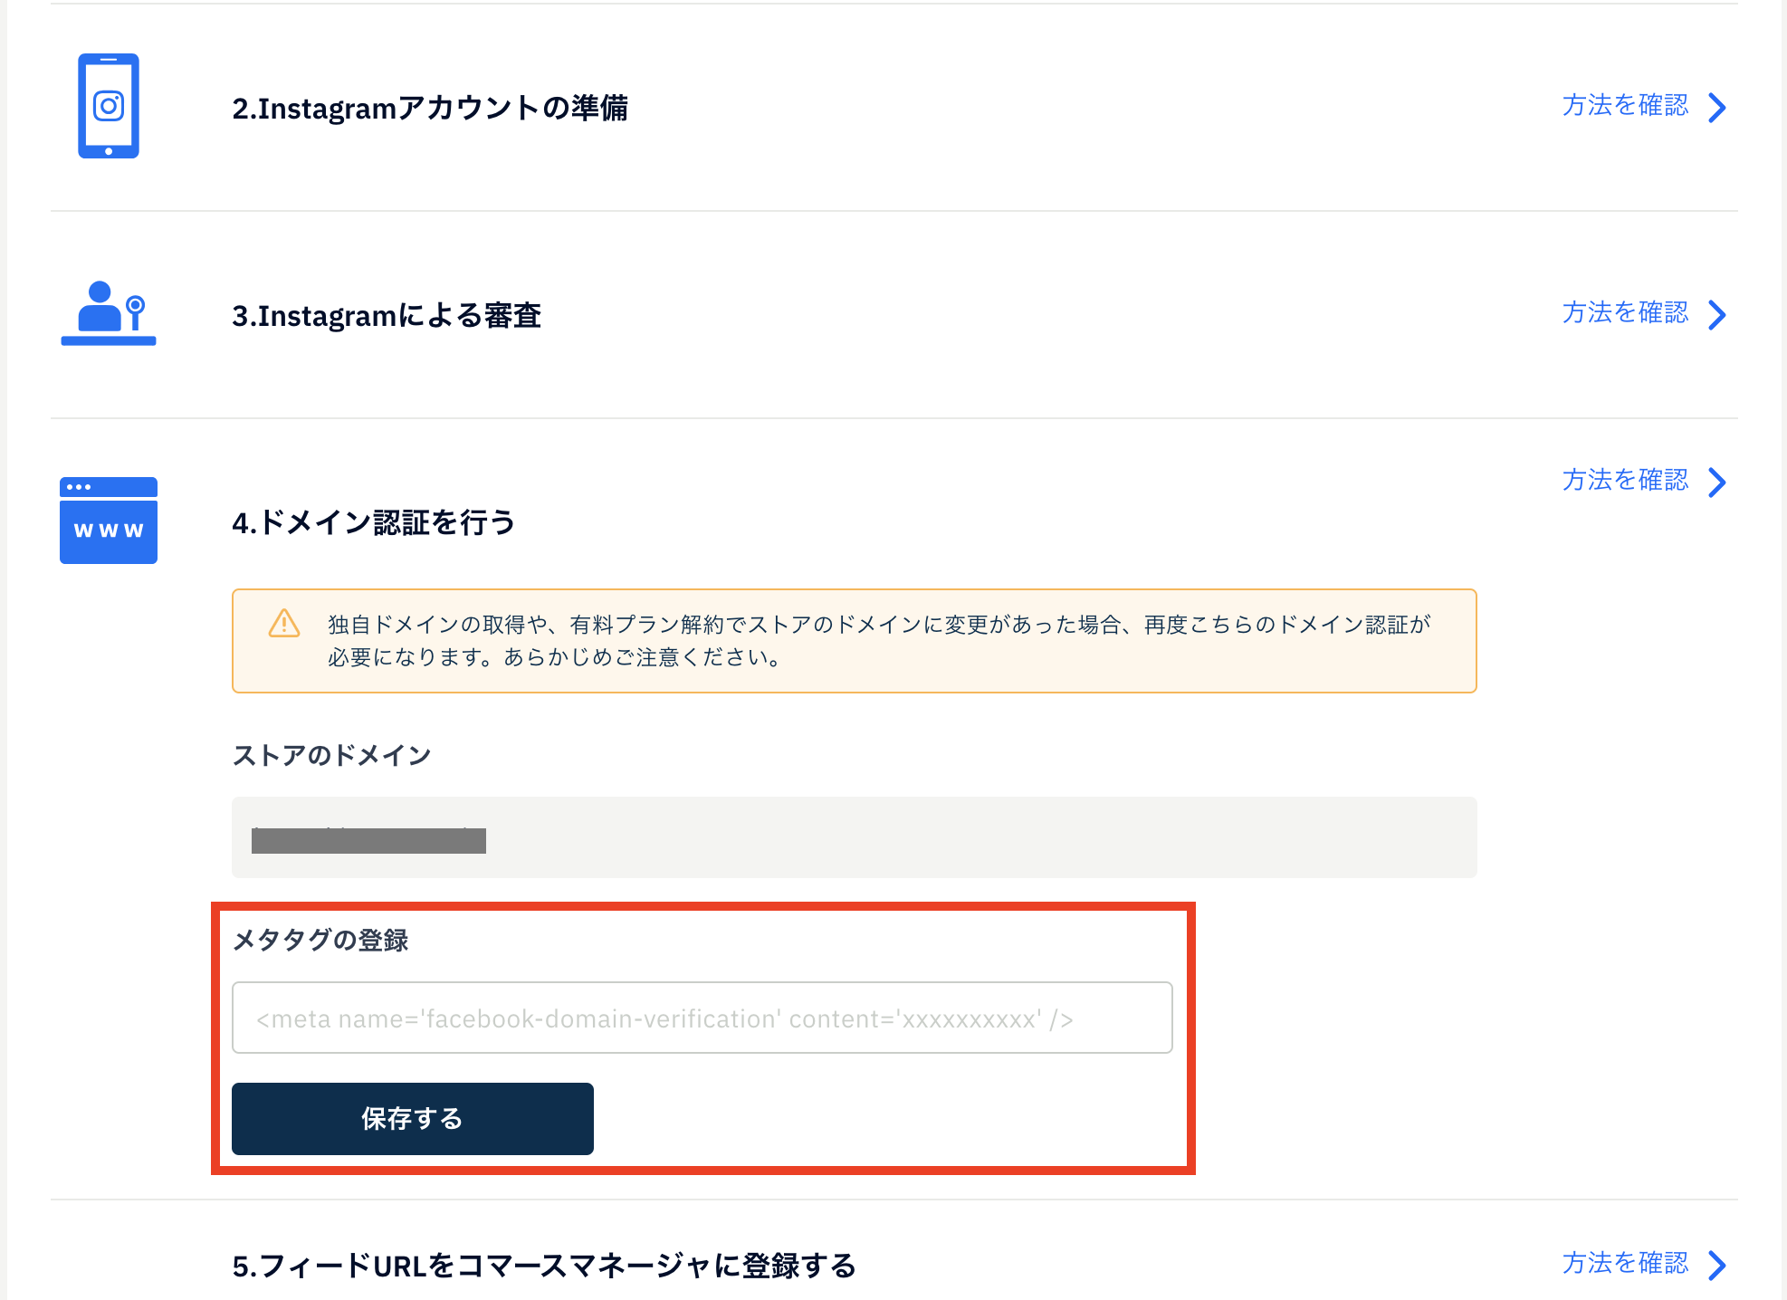Screen dimensions: 1787x1300
Task: Open 方法を確認 link for Instagramによる審査
Action: [x=1625, y=313]
